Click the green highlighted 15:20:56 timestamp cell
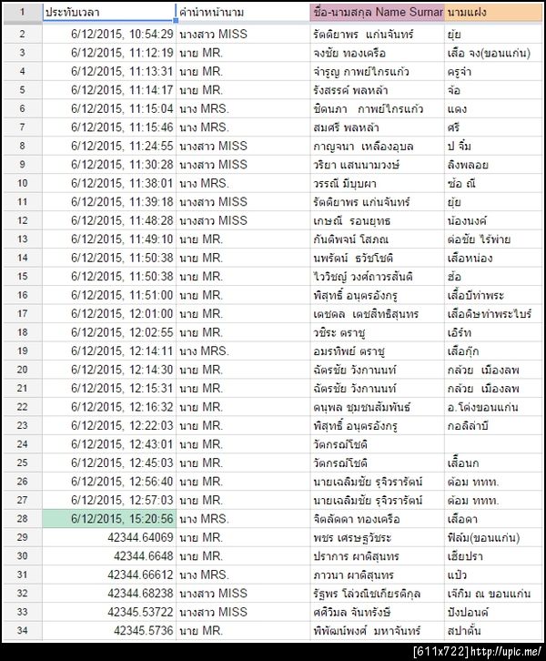 pos(108,519)
